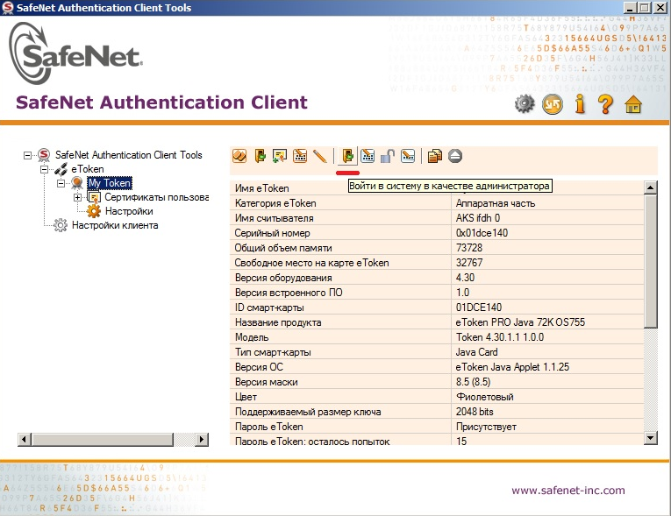The height and width of the screenshot is (516, 671).
Task: Click the orange Refresh icon
Action: tap(553, 104)
